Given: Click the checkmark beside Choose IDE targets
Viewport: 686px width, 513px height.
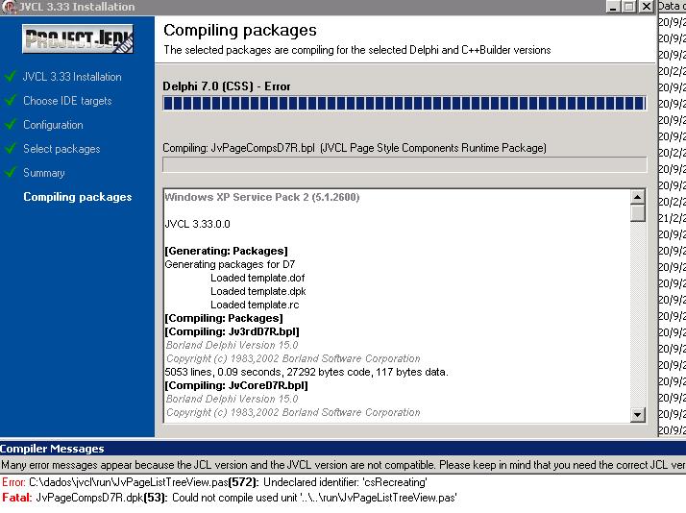Looking at the screenshot, I should (x=12, y=101).
